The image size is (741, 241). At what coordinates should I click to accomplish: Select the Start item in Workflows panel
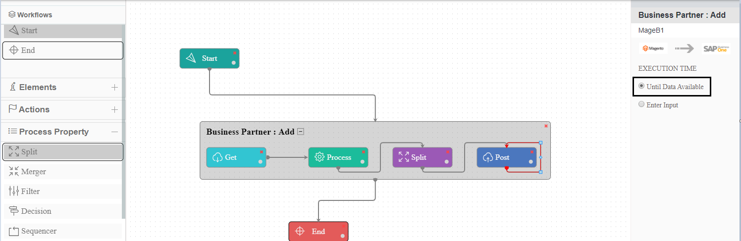[x=63, y=31]
